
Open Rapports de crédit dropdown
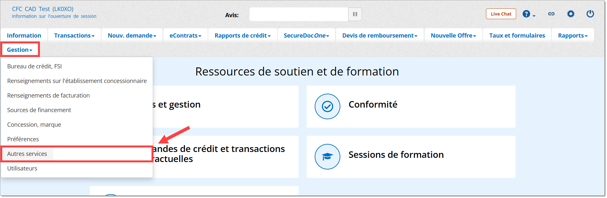[242, 36]
